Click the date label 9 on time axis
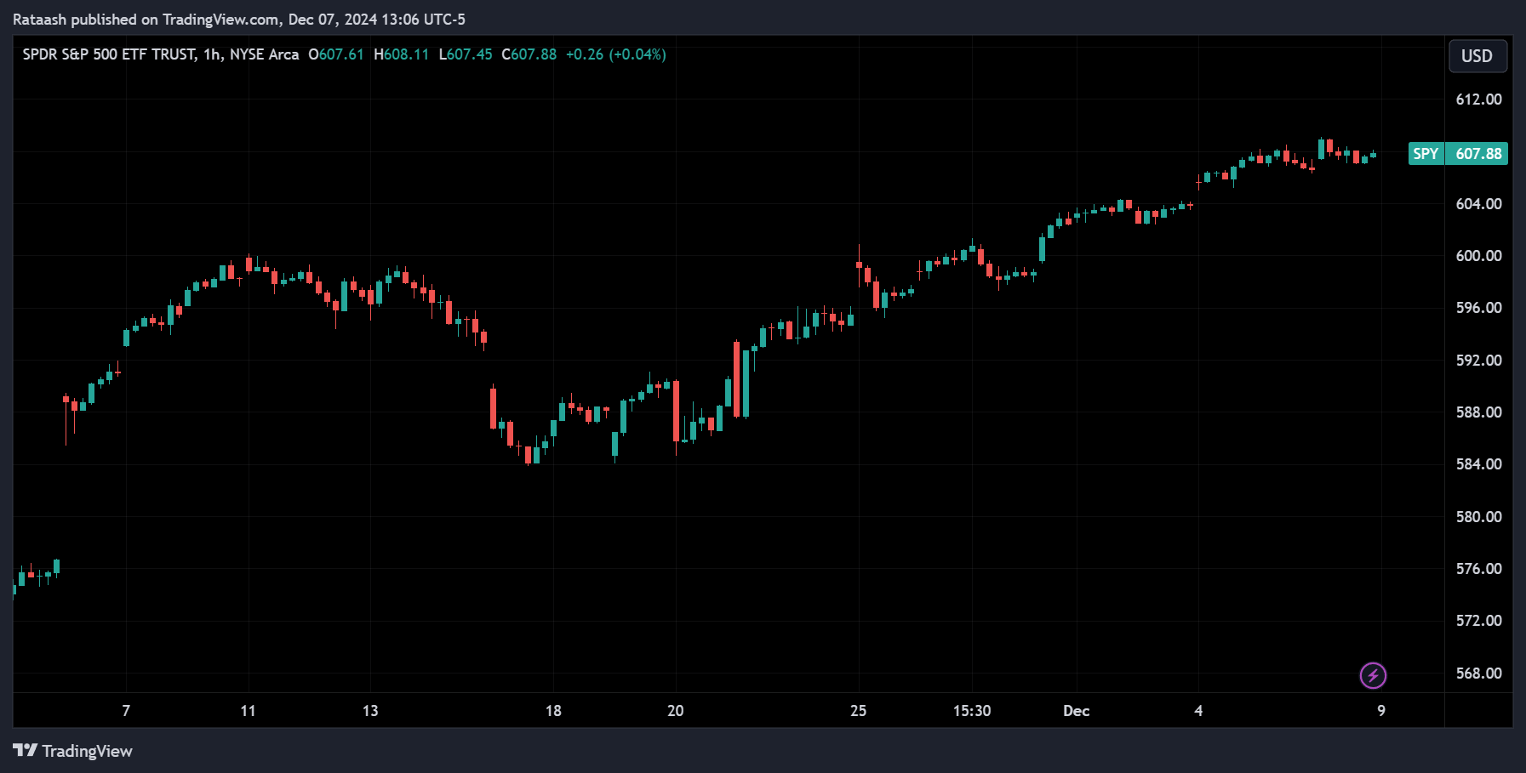Screen dimensions: 1526x773 coord(1381,711)
